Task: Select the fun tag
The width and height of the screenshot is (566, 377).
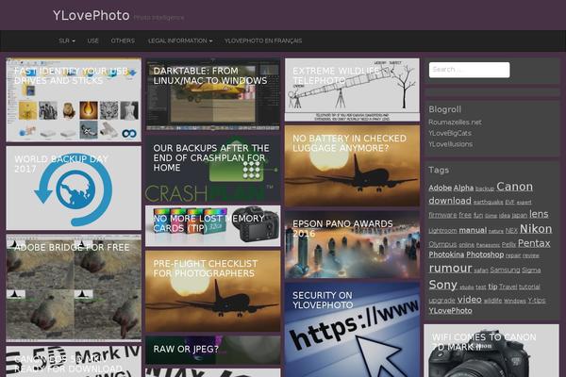Action: point(478,216)
